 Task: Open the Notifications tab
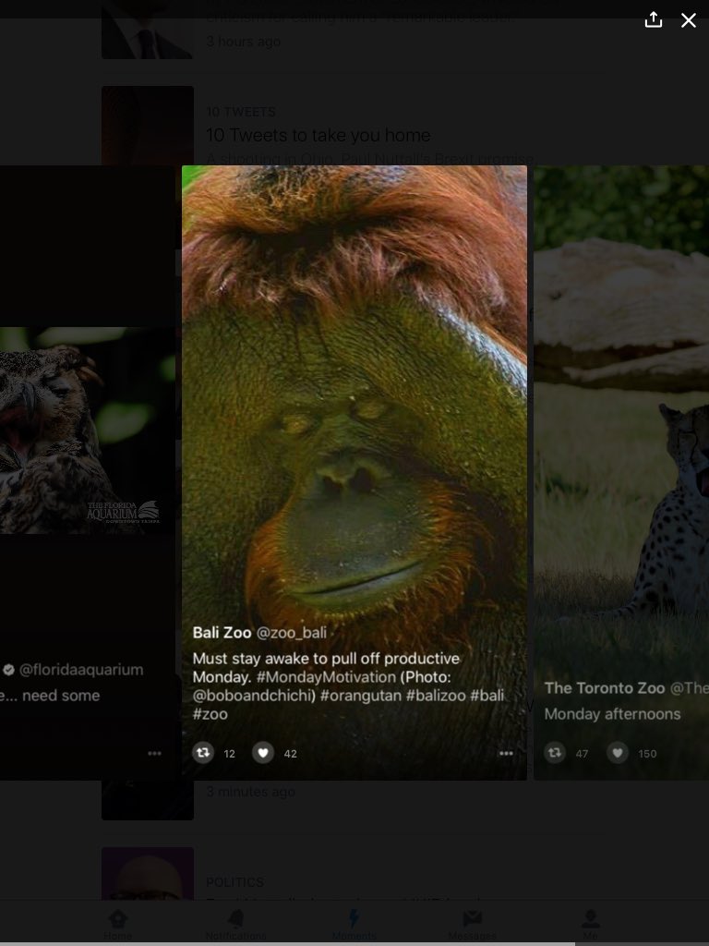coord(235,924)
